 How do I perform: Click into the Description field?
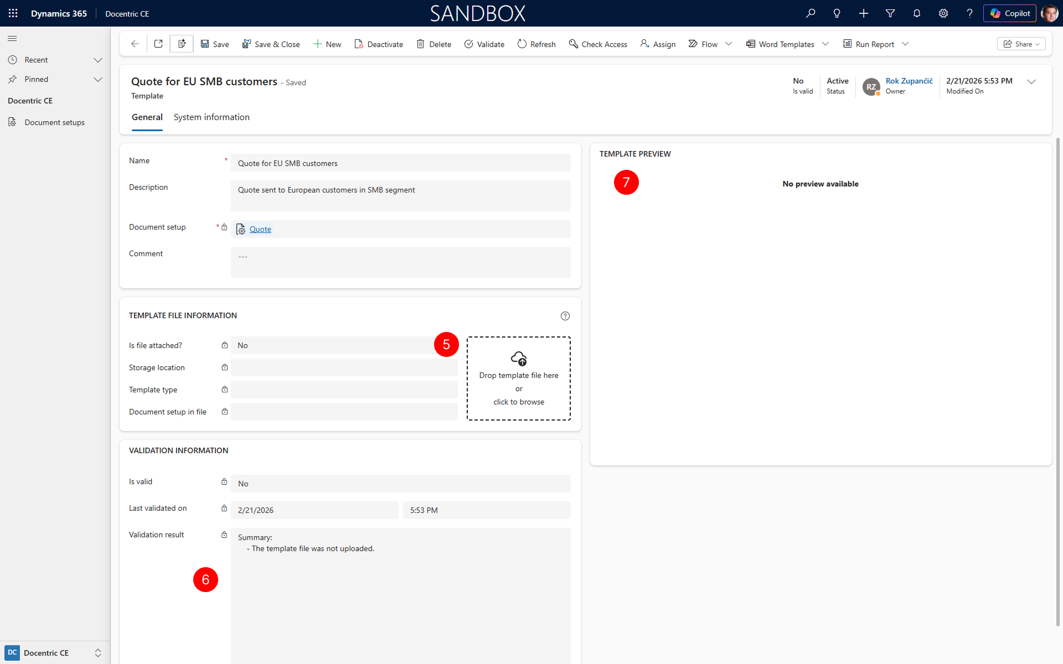coord(401,195)
